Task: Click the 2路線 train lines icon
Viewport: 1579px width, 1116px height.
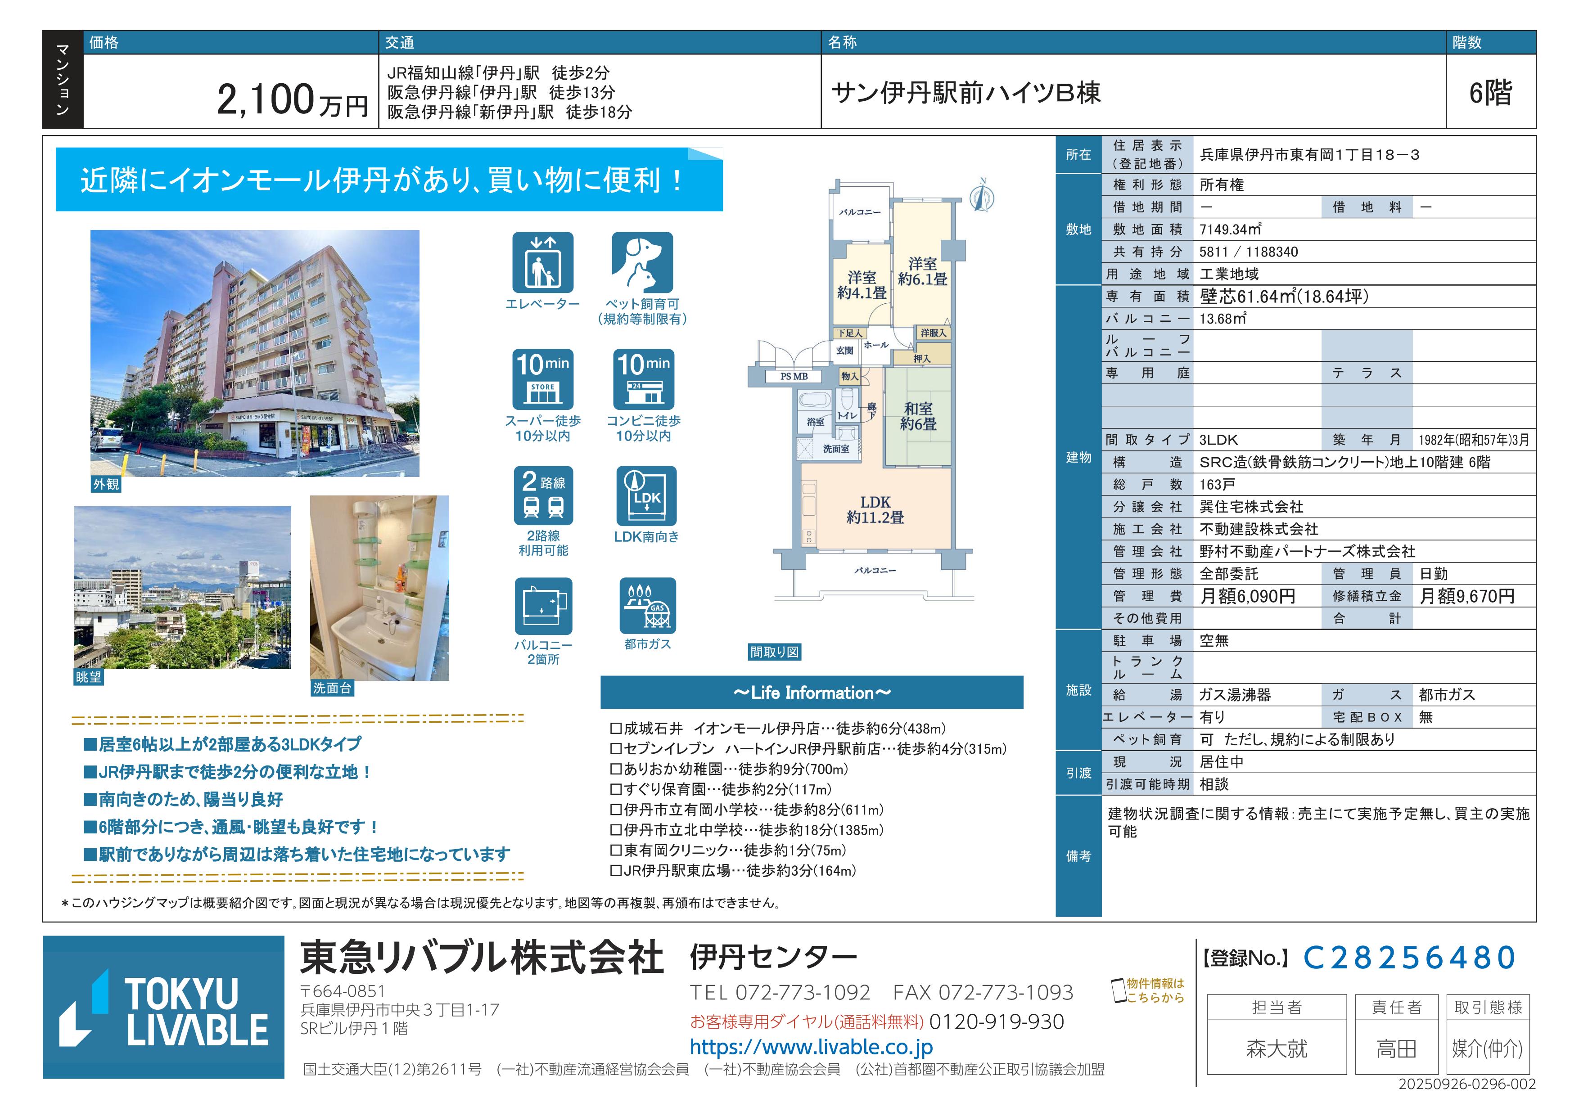Action: tap(543, 496)
